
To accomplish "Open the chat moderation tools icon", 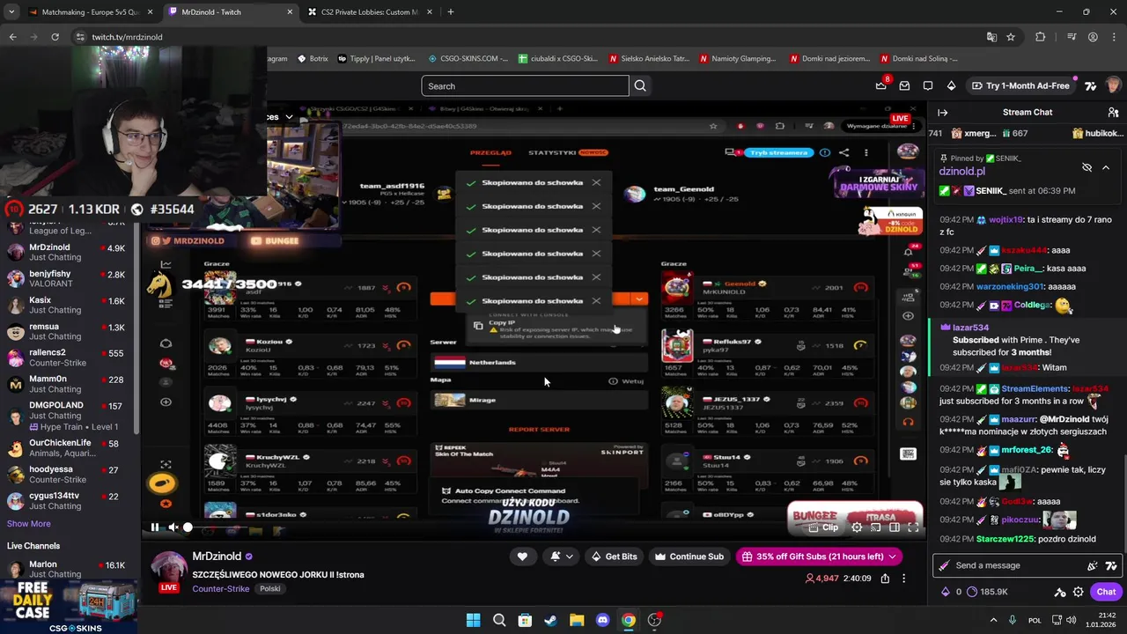I will tap(1060, 592).
